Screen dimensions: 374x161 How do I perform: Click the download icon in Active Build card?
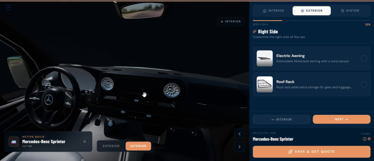pos(85,142)
